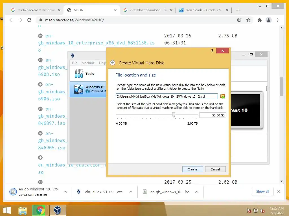Image resolution: width=289 pixels, height=216 pixels.
Task: Open the en-gb_windows_10_enterprise_x86_dvd_6851158.iso link
Action: pyautogui.click(x=97, y=43)
